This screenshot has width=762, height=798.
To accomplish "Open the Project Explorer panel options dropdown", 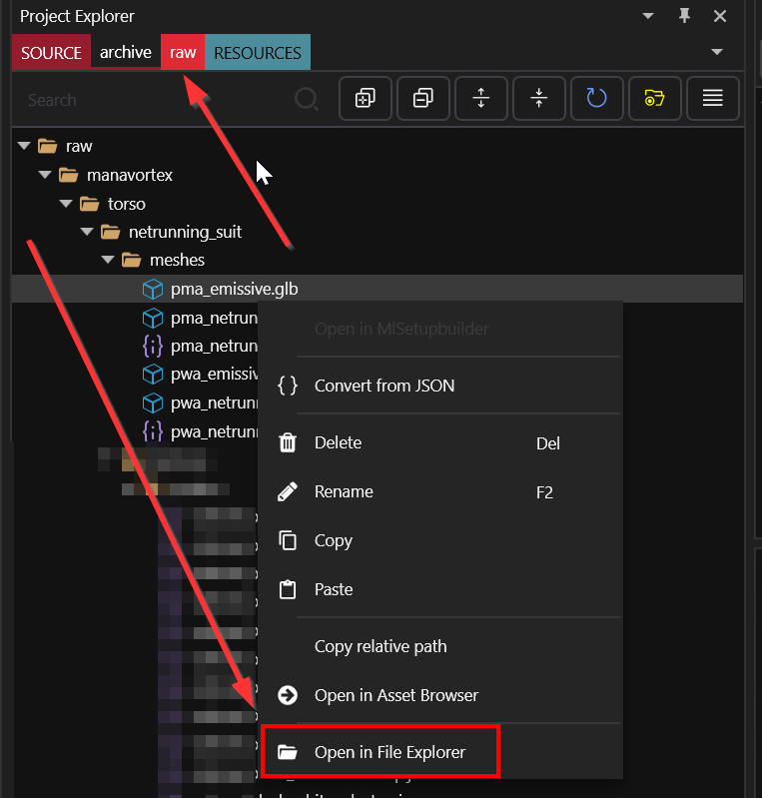I will (x=648, y=17).
